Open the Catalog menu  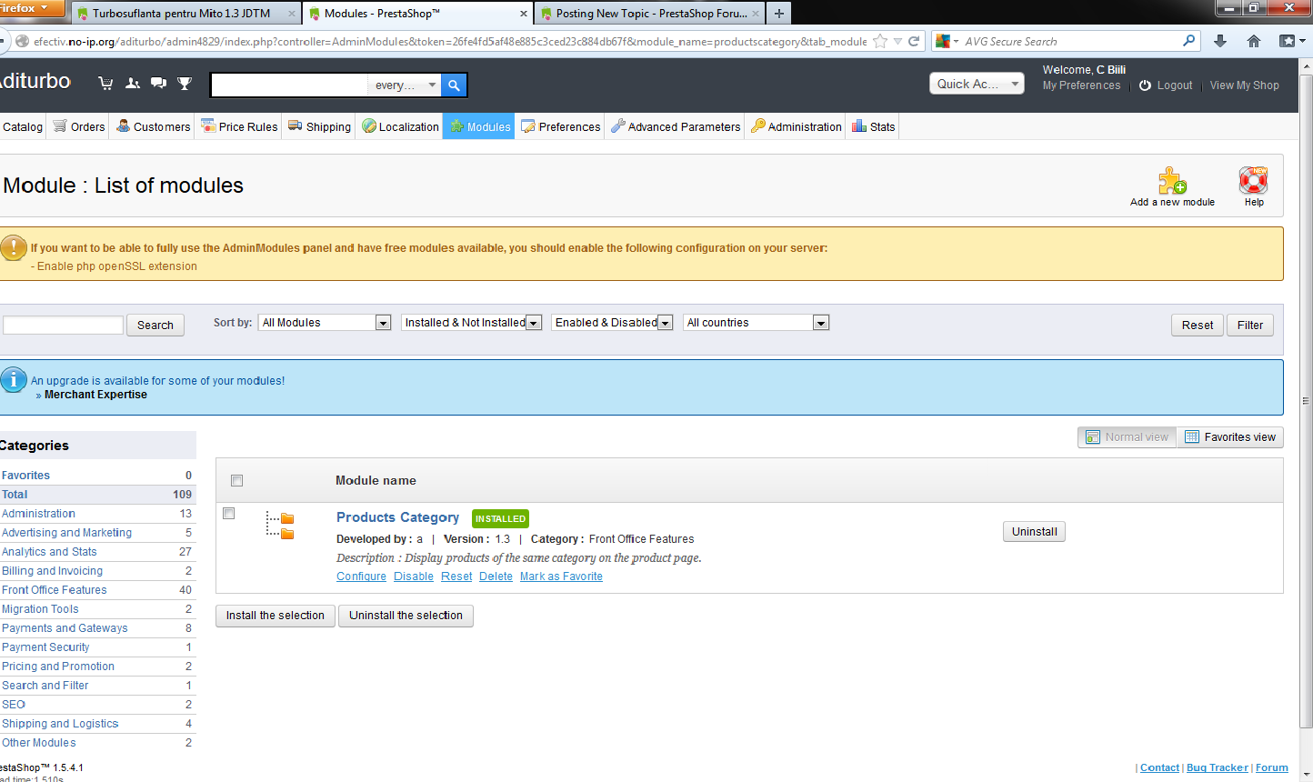point(23,126)
